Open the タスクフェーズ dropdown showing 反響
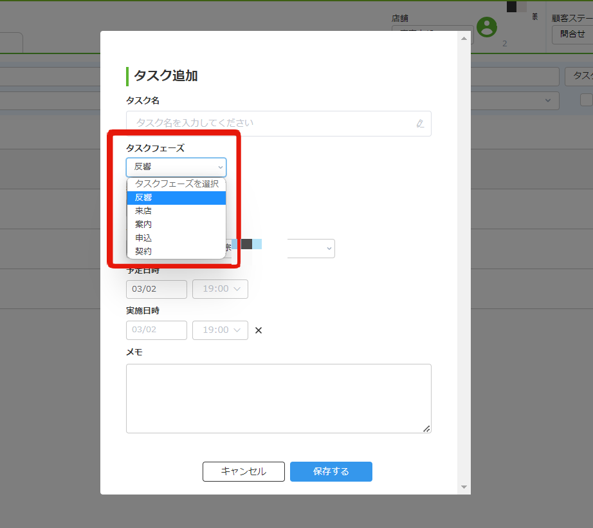 tap(176, 167)
